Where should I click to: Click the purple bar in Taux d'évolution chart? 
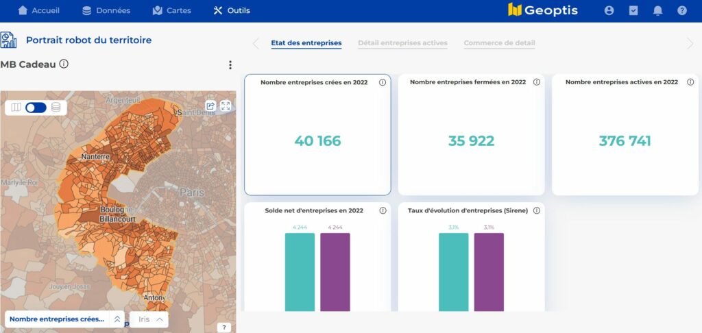tap(489, 272)
